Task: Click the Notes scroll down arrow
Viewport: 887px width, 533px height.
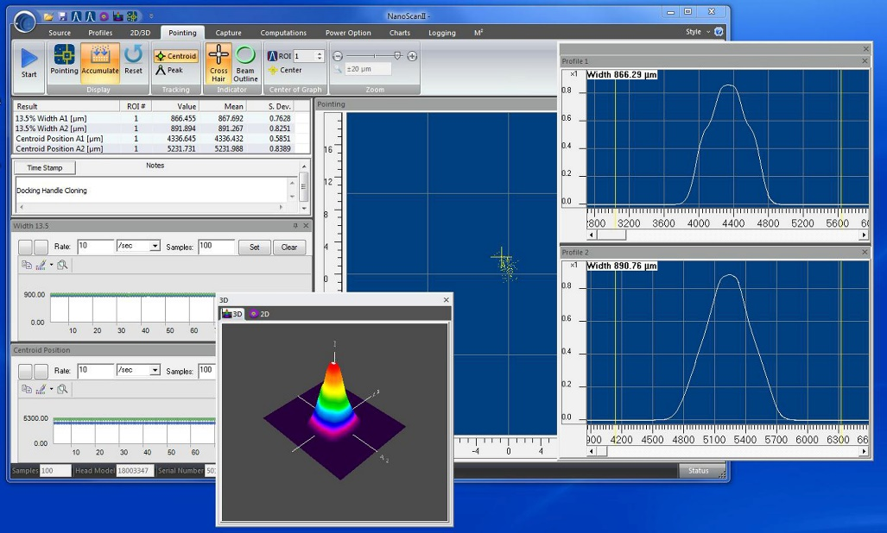Action: coord(304,209)
